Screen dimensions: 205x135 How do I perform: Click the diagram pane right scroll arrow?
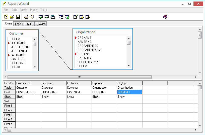(195, 77)
